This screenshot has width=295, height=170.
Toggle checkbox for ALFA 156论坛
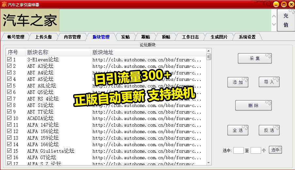coord(9,131)
